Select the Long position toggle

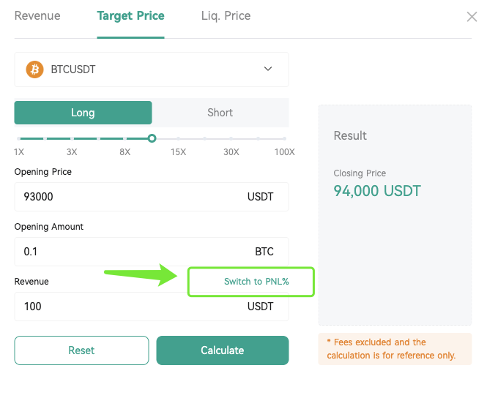83,113
